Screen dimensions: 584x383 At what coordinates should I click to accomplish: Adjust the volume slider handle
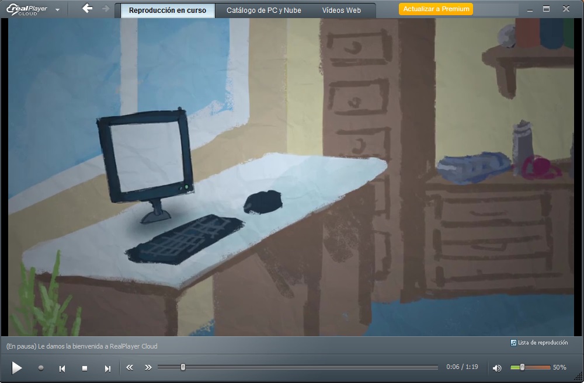522,367
